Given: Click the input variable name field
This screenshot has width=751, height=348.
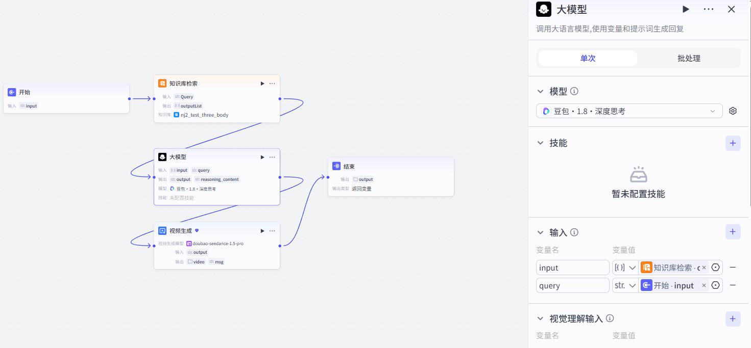Looking at the screenshot, I should point(572,267).
